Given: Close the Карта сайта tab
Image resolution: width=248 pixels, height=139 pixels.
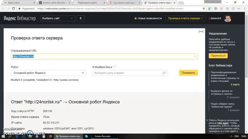Looking at the screenshot, I should (x=34, y=3).
